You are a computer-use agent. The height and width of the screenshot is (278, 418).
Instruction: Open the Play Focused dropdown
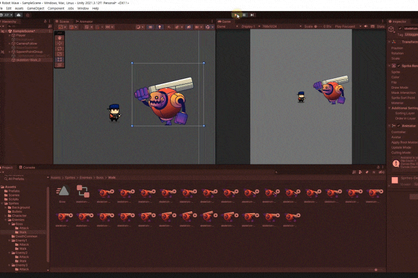(348, 27)
